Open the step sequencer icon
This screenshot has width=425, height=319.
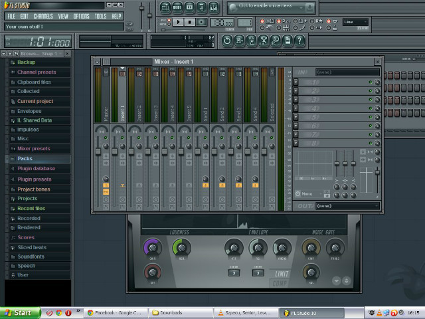(177, 7)
